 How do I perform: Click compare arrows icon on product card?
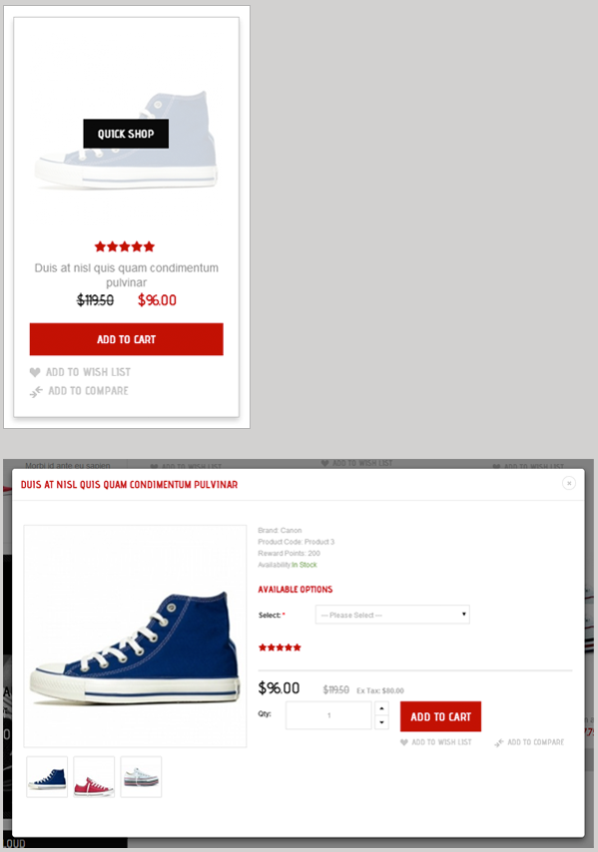tap(36, 391)
